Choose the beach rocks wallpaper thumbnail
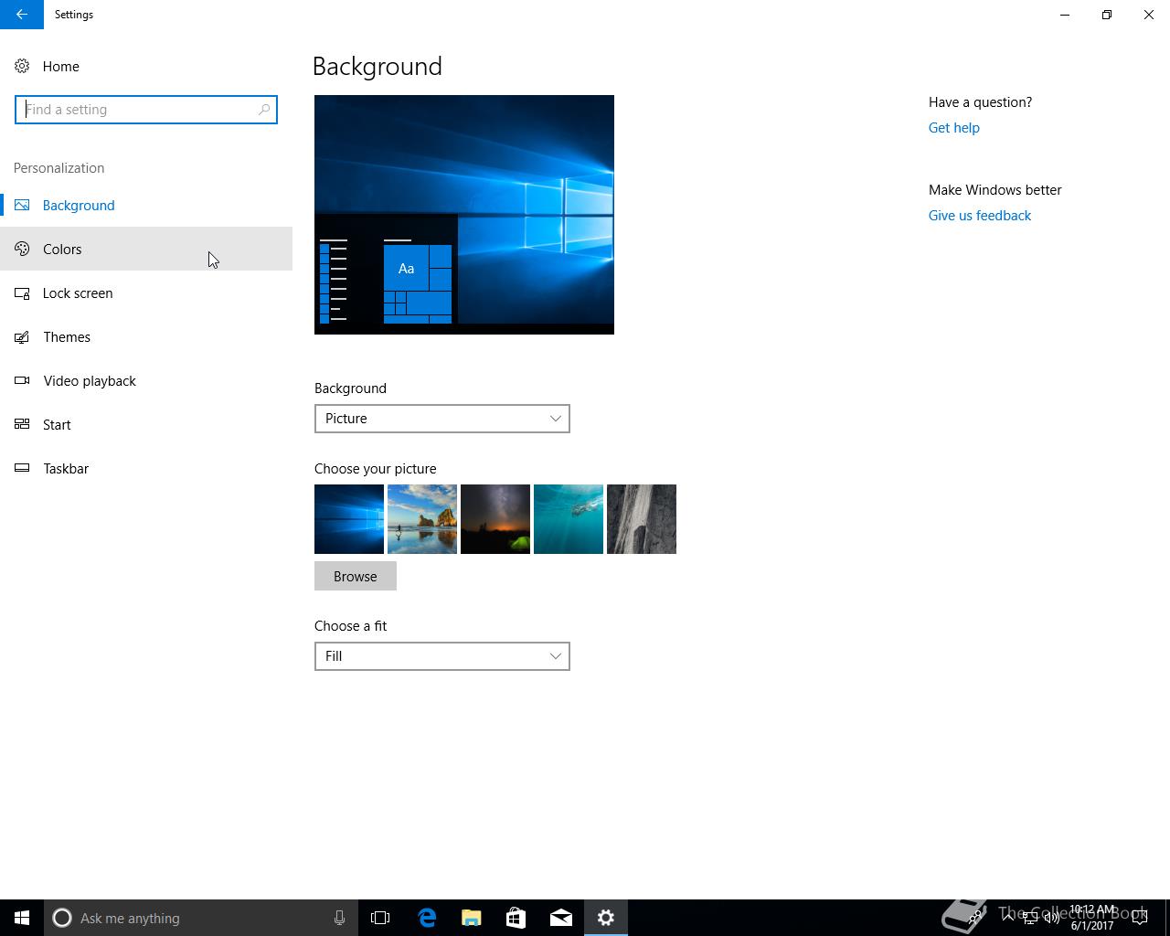Image resolution: width=1170 pixels, height=936 pixels. [x=422, y=519]
